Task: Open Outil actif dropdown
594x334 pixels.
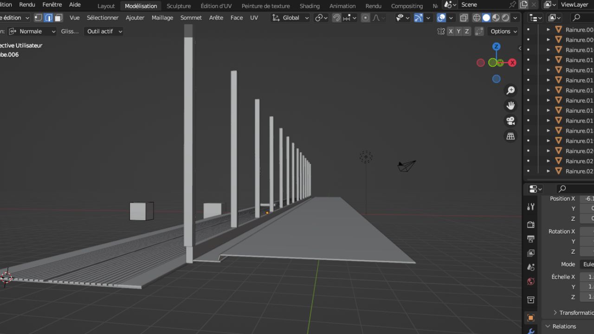Action: (x=104, y=32)
